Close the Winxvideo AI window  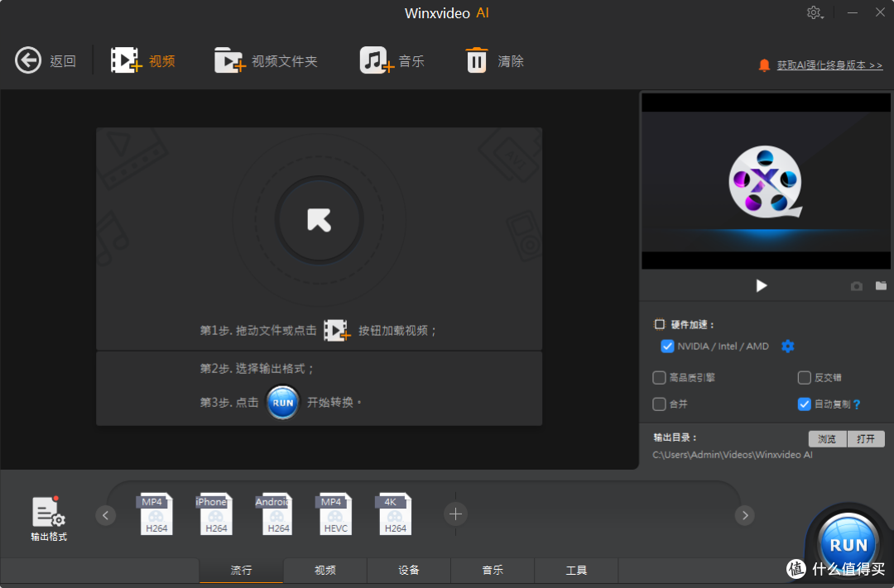coord(880,12)
